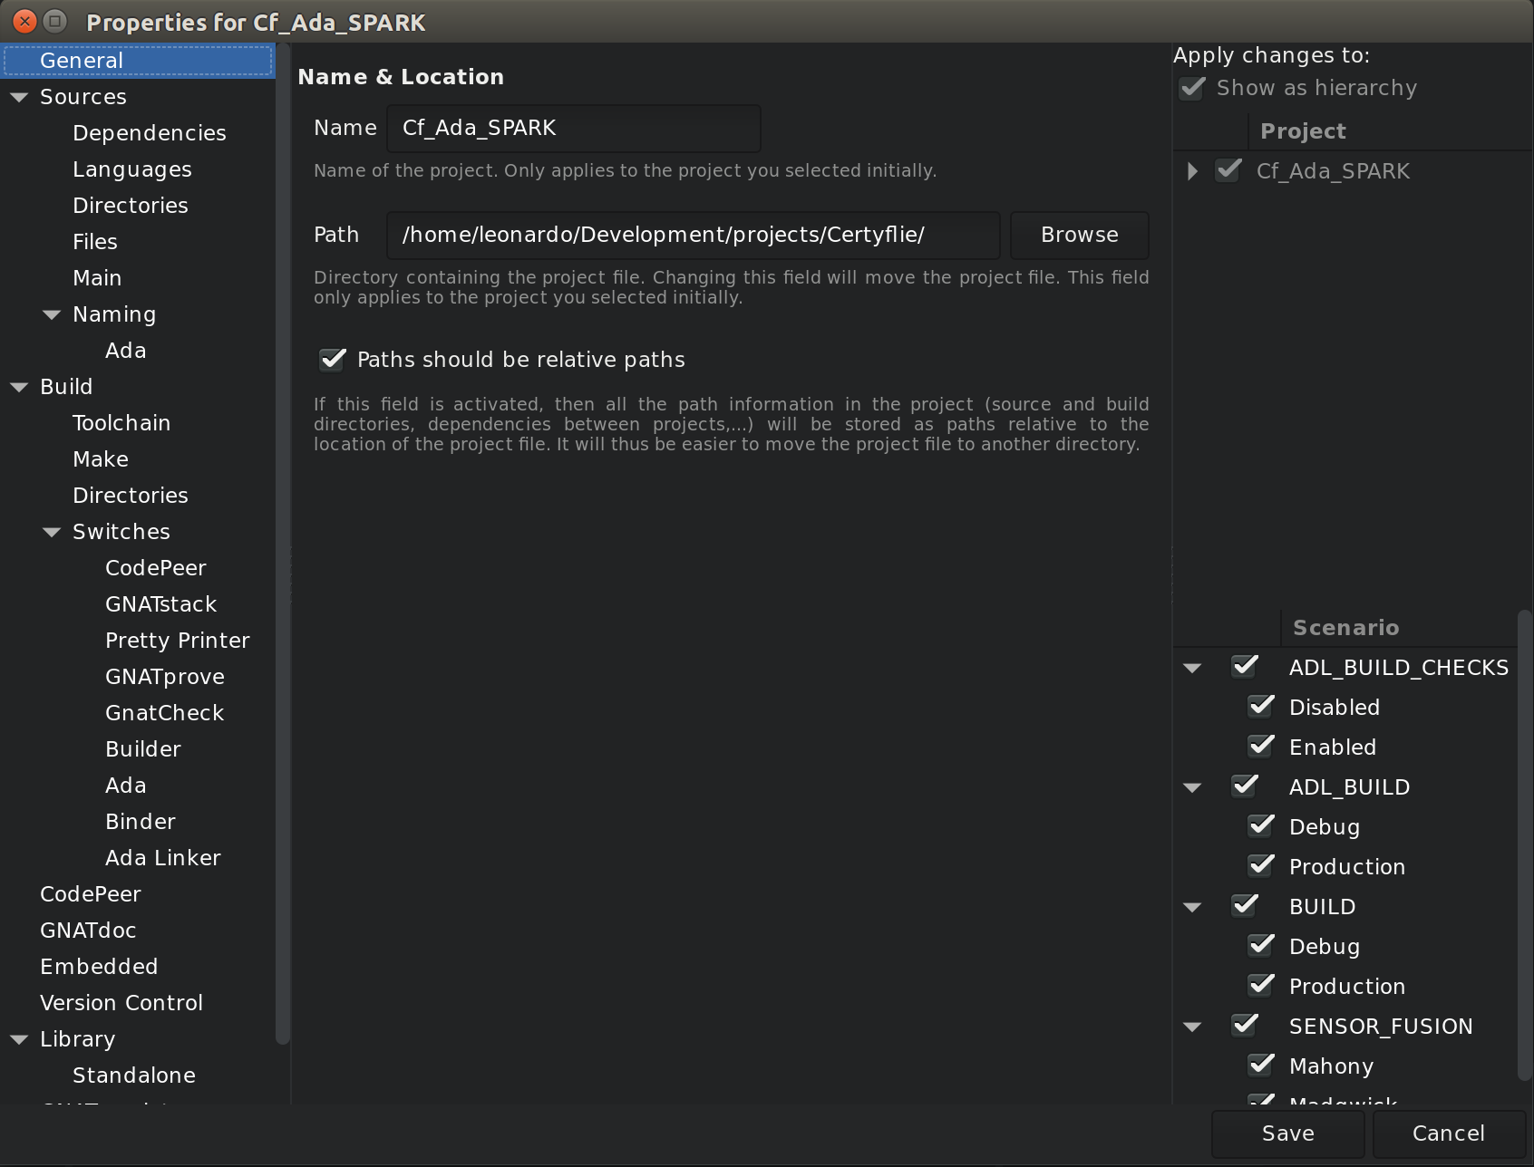This screenshot has width=1534, height=1167.
Task: Open the GNATdoc page
Action: [x=88, y=931]
